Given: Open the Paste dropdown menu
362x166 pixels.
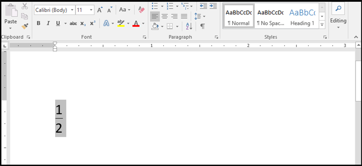Looking at the screenshot, I should (10, 28).
